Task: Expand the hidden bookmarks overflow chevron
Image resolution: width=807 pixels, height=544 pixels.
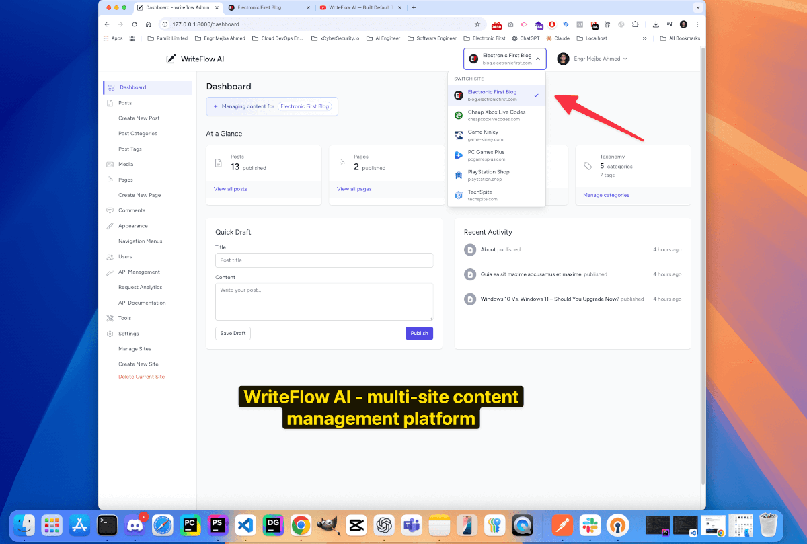Action: point(645,38)
